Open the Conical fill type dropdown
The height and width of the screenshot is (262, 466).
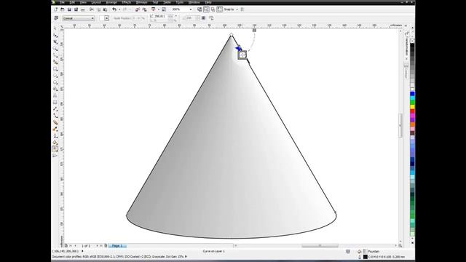79,18
